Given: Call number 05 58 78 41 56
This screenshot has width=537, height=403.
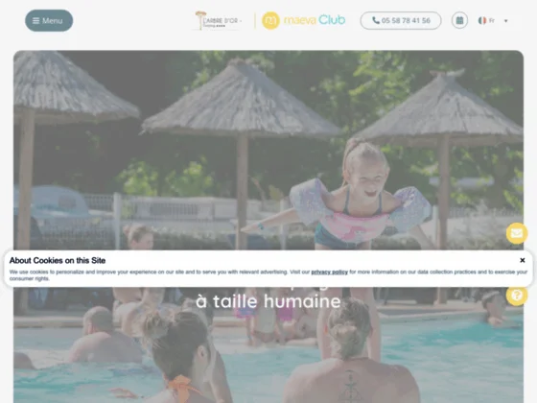Looking at the screenshot, I should pos(401,20).
